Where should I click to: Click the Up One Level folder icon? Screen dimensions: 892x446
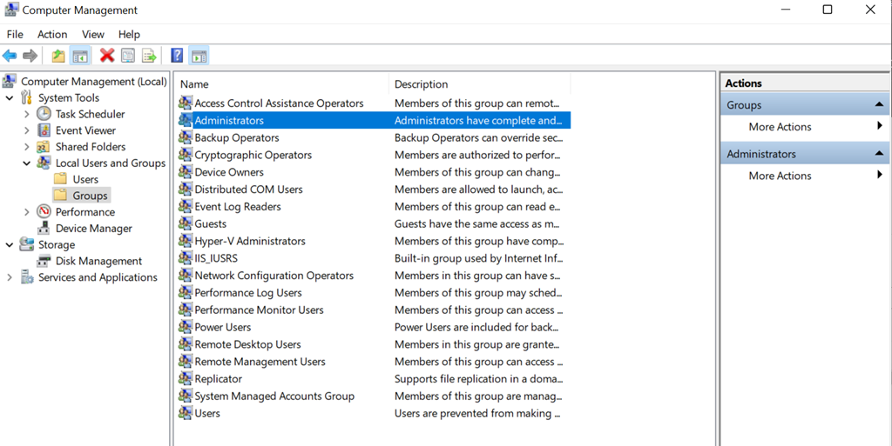(58, 57)
